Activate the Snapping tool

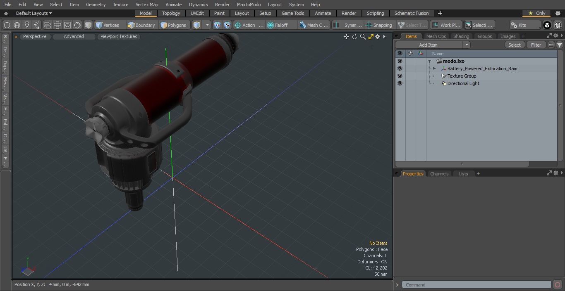tap(379, 25)
